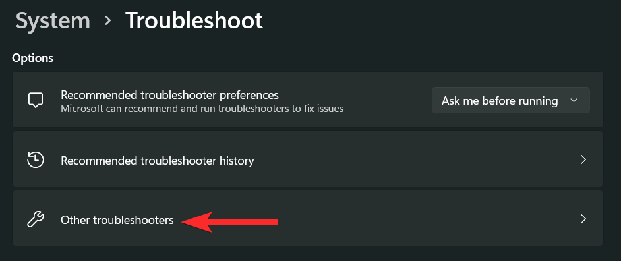Expand the dropdown using its small down chevron
Image resolution: width=621 pixels, height=261 pixels.
tap(574, 101)
